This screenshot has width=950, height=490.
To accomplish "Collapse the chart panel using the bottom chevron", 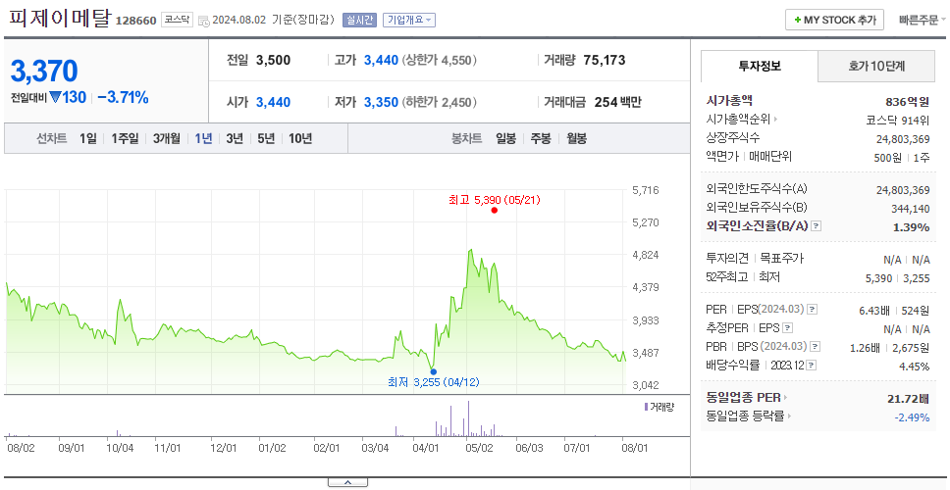I will tap(347, 482).
